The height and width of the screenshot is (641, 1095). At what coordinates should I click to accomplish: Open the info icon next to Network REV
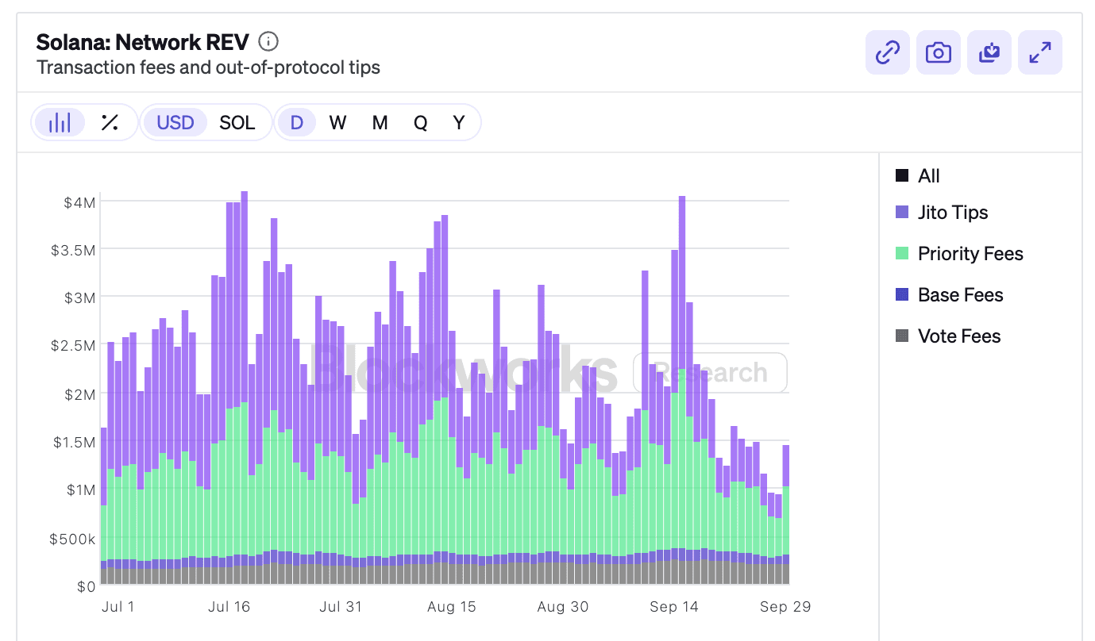pyautogui.click(x=268, y=41)
